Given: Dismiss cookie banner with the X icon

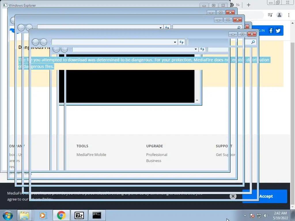Looking at the screenshot, I should [233, 196].
